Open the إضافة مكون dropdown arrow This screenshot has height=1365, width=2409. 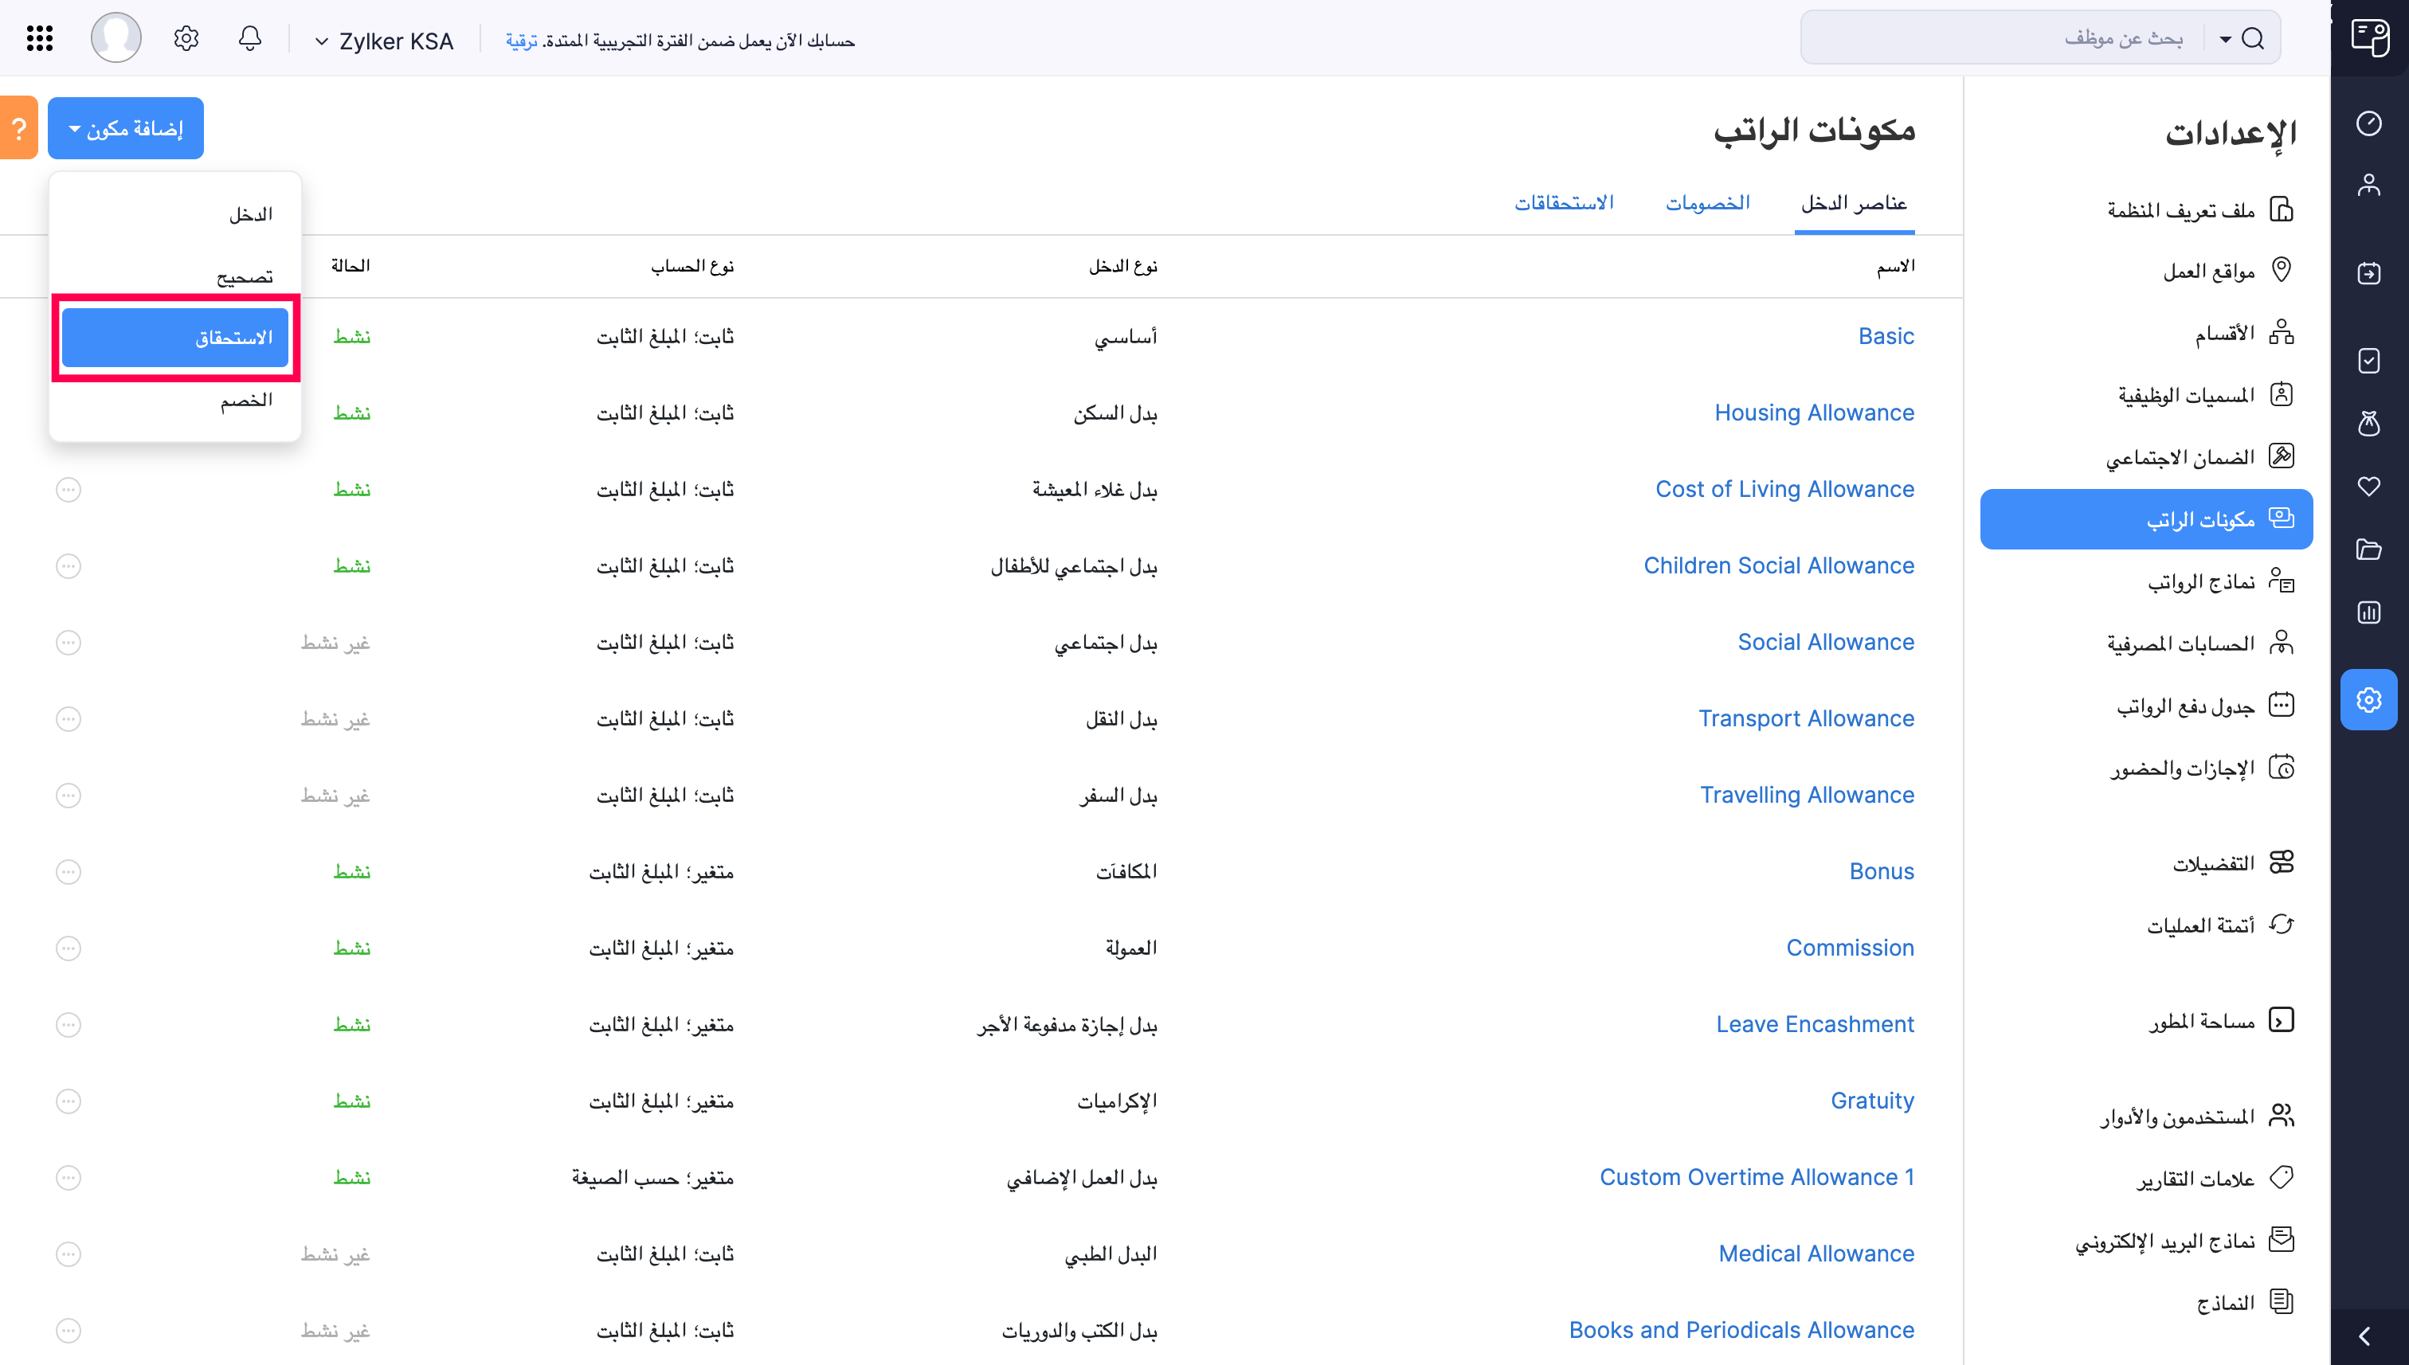pyautogui.click(x=75, y=129)
